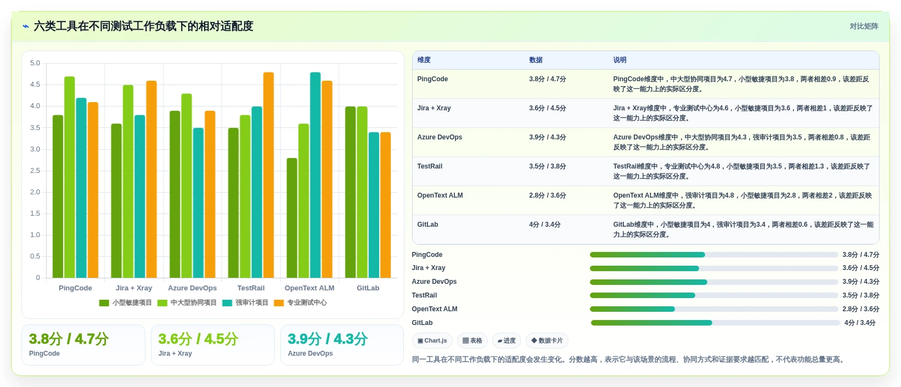Select the PingCode table row name
901x387 pixels.
(432, 79)
